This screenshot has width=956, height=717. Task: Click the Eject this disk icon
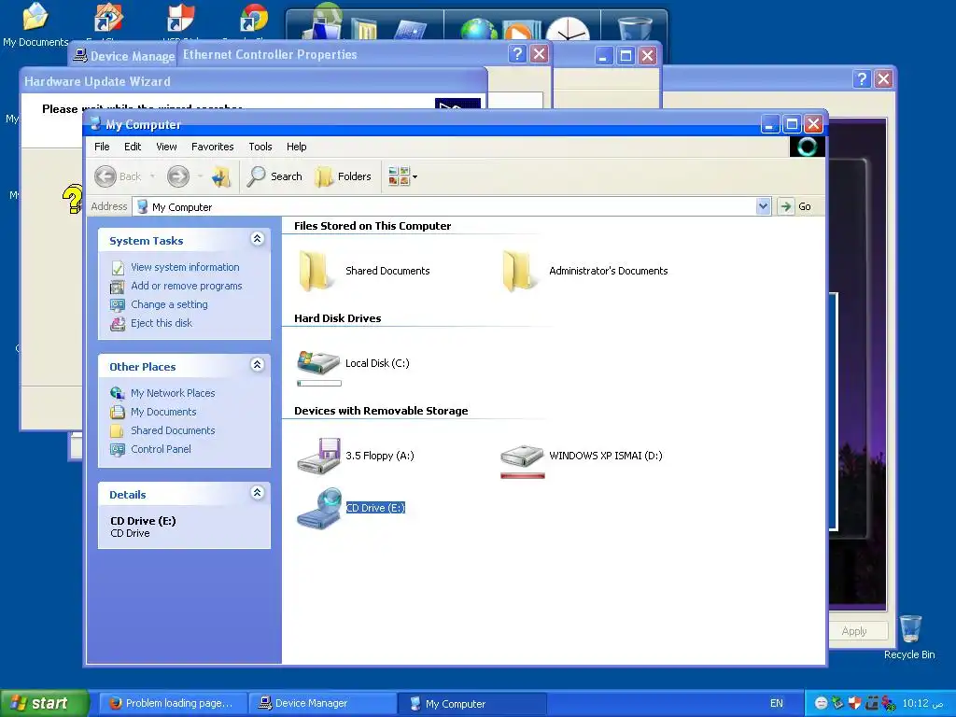pyautogui.click(x=118, y=324)
